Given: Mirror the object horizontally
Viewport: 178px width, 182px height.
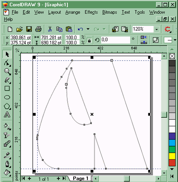Looking at the screenshot, I should click(144, 37).
